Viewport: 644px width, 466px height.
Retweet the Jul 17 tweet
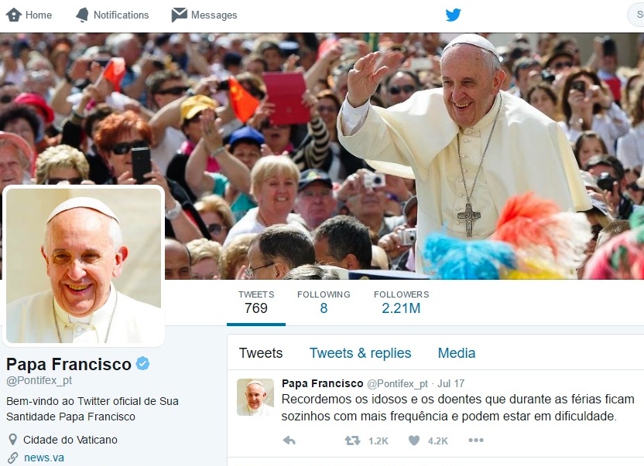[x=352, y=440]
